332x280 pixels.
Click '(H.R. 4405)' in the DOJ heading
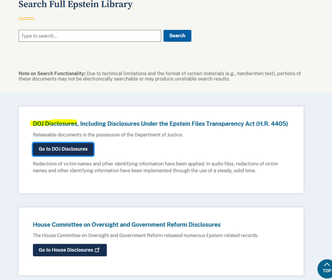coord(272,124)
